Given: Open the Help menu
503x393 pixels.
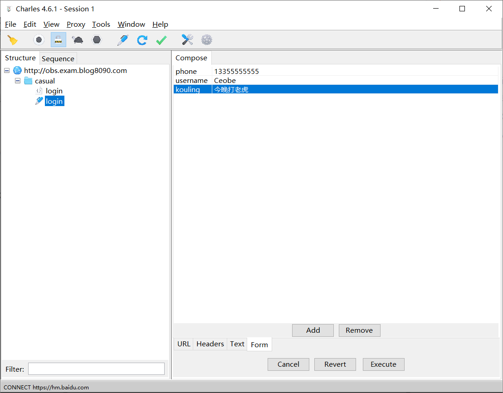Looking at the screenshot, I should click(160, 24).
